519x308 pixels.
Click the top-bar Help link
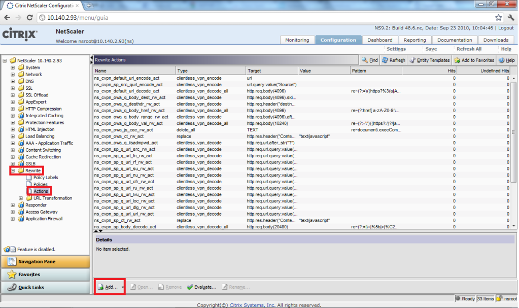[506, 49]
